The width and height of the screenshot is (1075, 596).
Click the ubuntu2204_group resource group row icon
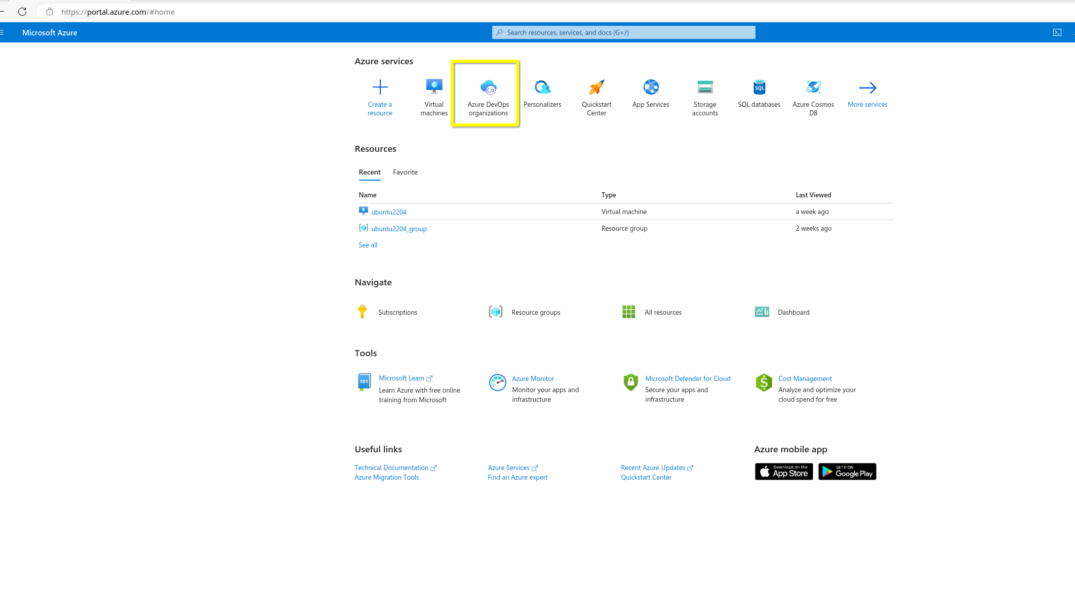click(x=363, y=228)
